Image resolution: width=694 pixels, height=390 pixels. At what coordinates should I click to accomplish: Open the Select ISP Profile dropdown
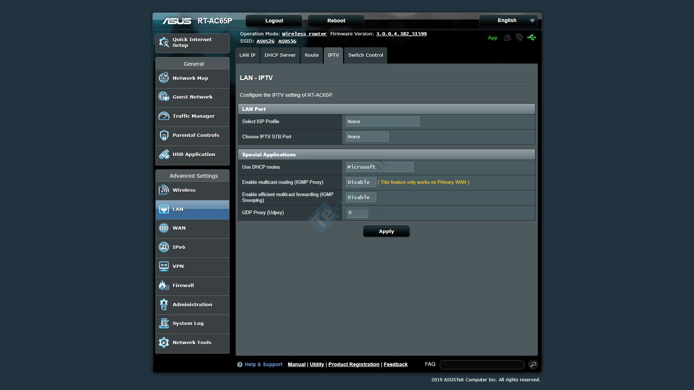382,122
